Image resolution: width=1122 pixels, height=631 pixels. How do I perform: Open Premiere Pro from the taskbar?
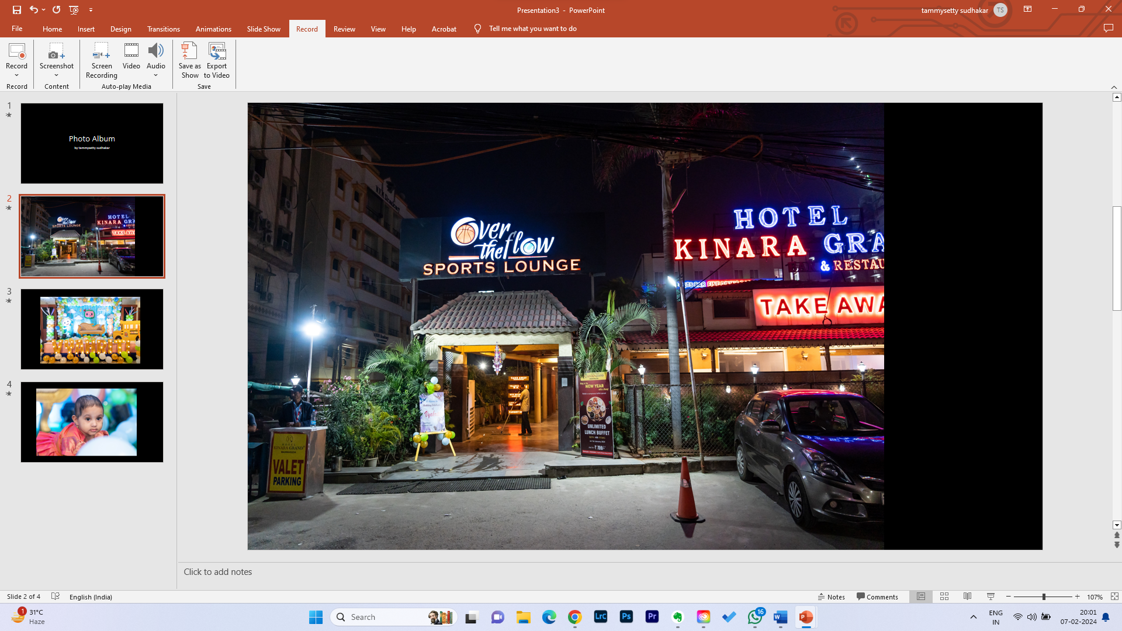click(652, 617)
